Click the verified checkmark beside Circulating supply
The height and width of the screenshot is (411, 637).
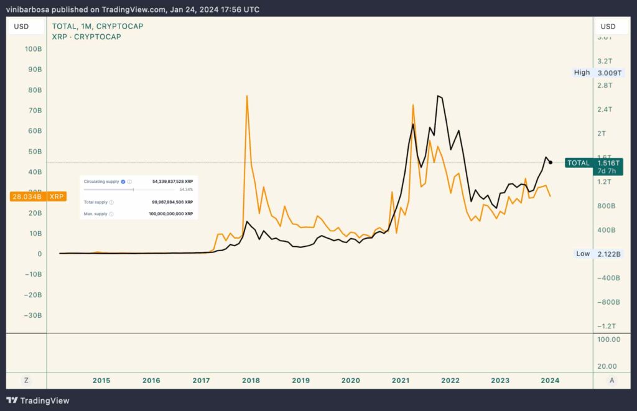point(123,182)
